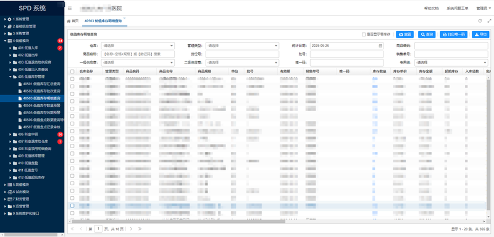Open the 管理类型 dropdown
The width and height of the screenshot is (494, 237).
tap(242, 46)
